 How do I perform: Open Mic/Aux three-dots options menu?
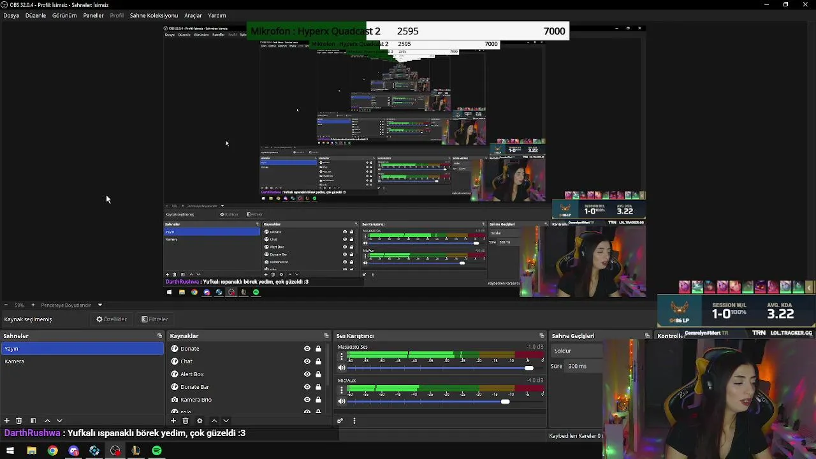click(342, 391)
